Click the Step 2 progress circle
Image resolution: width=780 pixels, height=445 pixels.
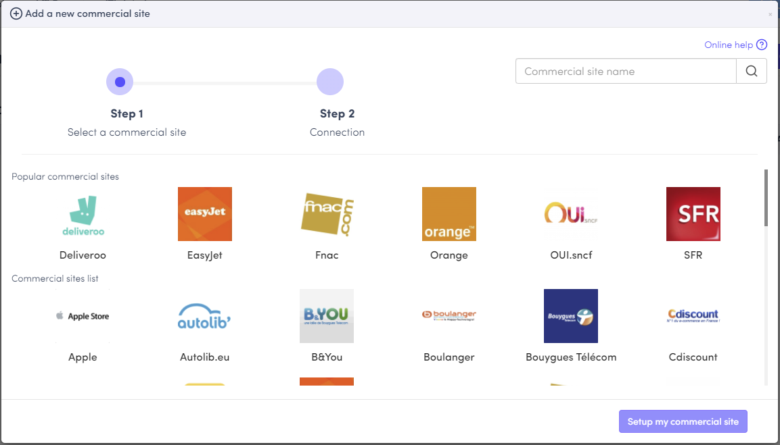point(330,82)
